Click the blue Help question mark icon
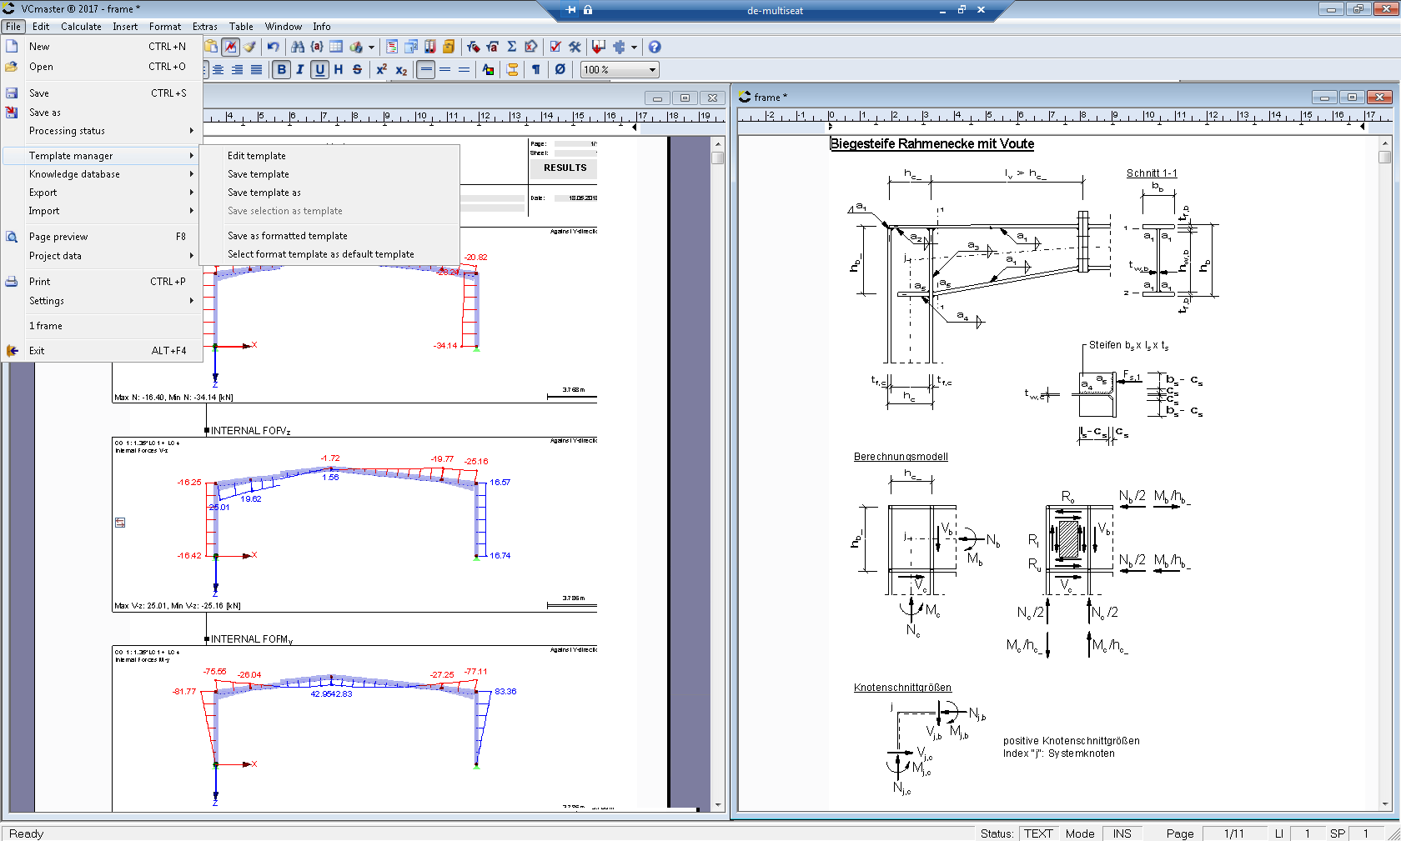 coord(655,47)
